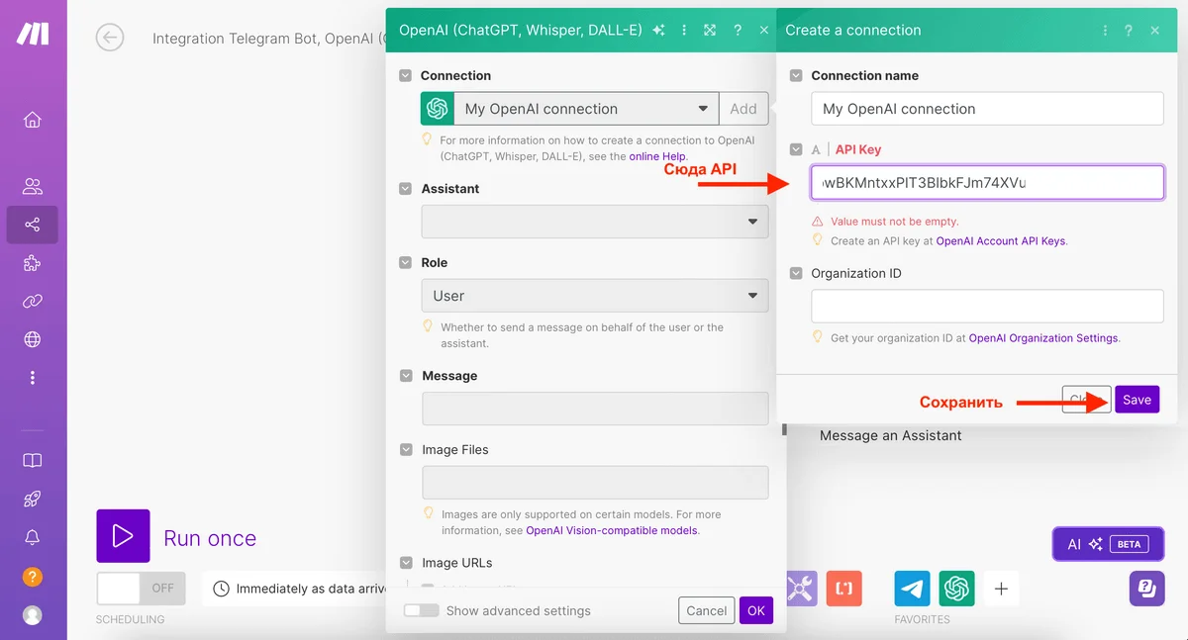Screen dimensions: 1188x640
Task: Click the OpenAI favorite module icon
Action: click(x=956, y=589)
